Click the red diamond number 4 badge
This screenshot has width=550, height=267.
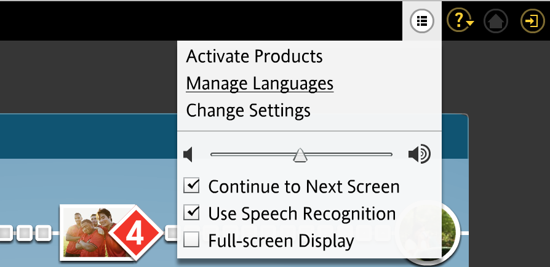click(x=135, y=233)
